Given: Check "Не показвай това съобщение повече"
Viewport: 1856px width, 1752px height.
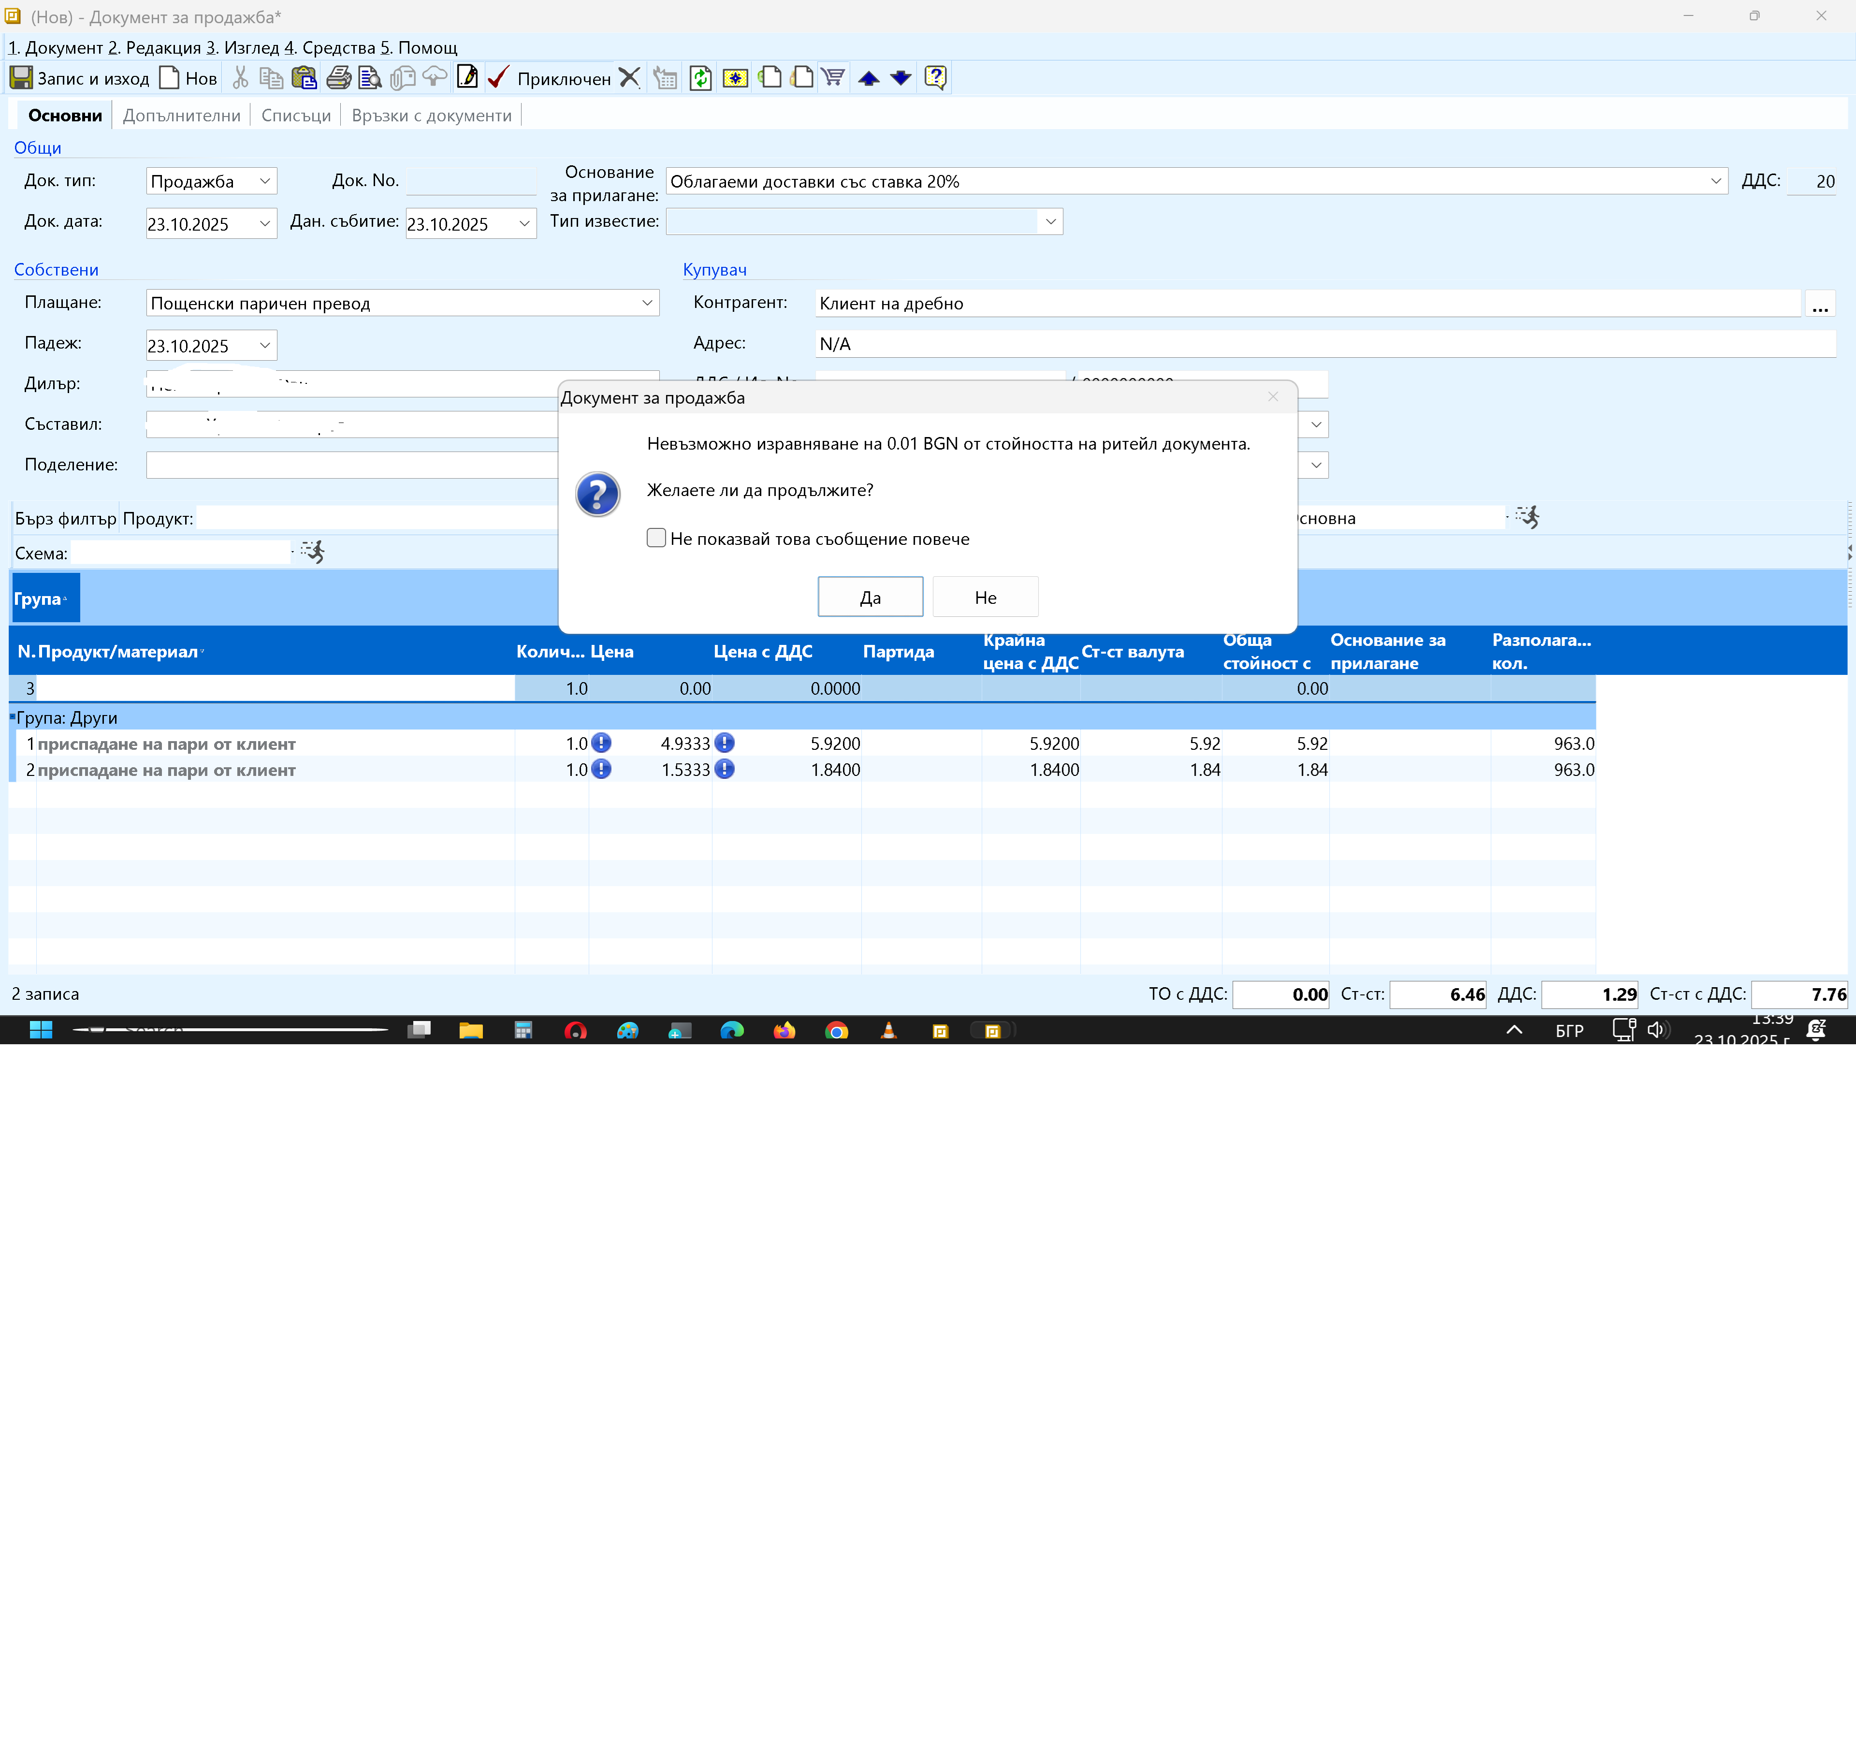Looking at the screenshot, I should (x=656, y=538).
